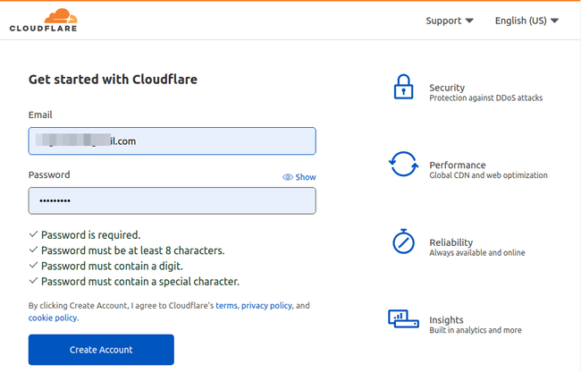Click the Cloudflare logo
This screenshot has height=373, width=581.
tap(44, 20)
